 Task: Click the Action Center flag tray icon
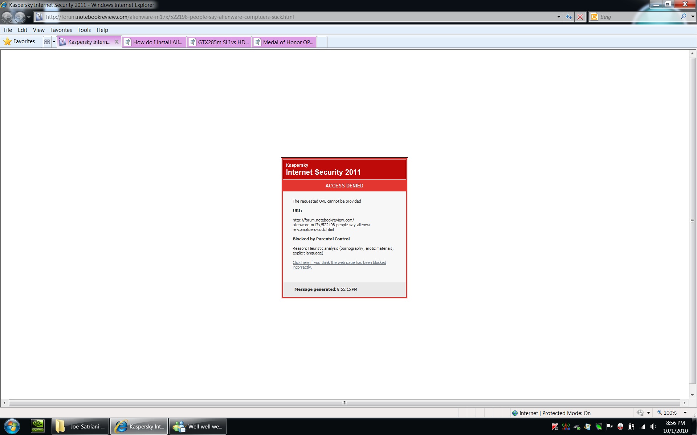tap(610, 427)
